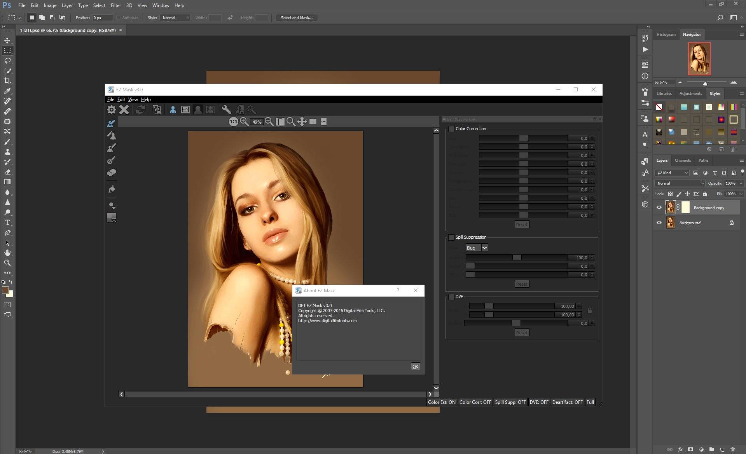Click the 1:1 zoom icon in EZ Mask
The height and width of the screenshot is (454, 746).
click(x=233, y=122)
